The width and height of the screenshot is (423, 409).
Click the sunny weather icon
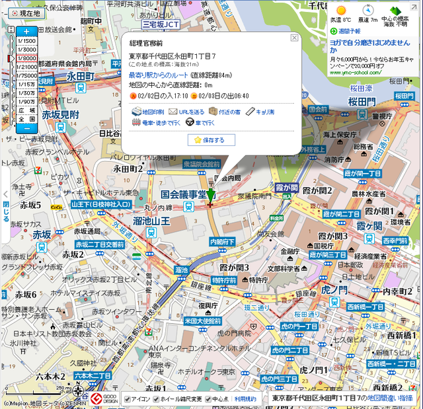[341, 11]
